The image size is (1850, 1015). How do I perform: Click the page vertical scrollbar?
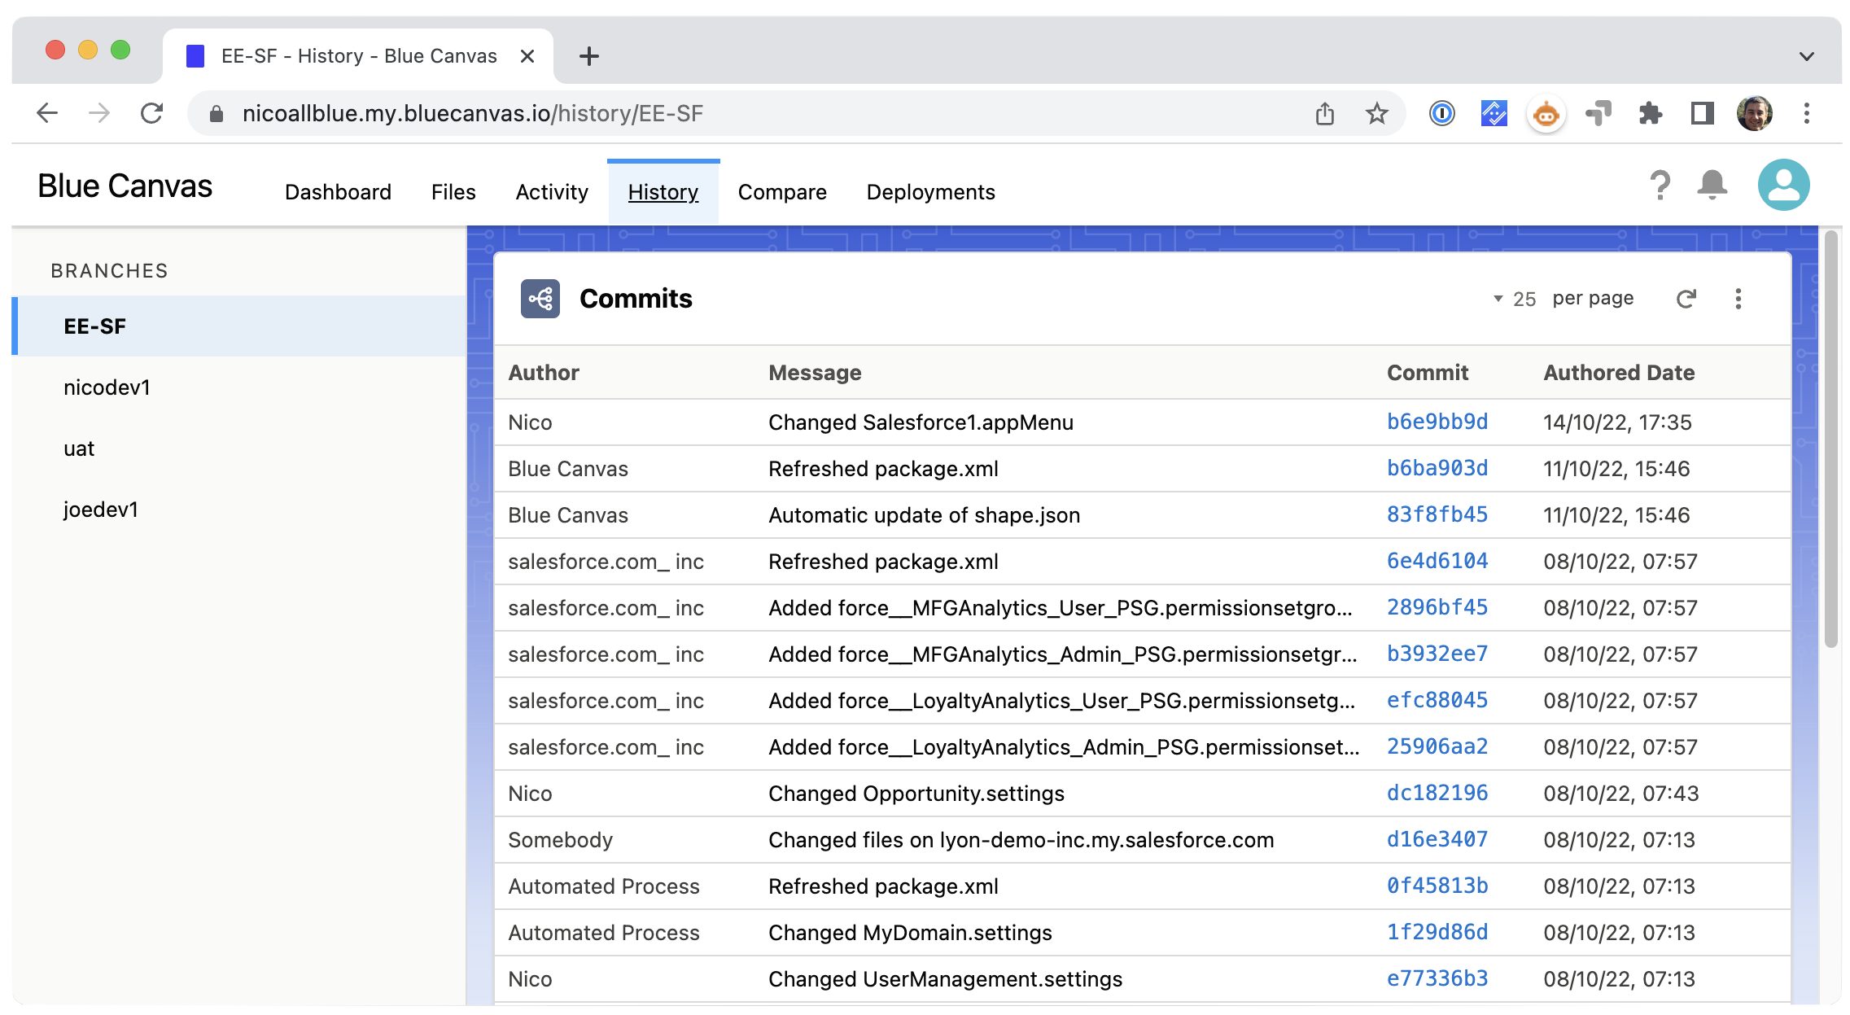[1831, 440]
